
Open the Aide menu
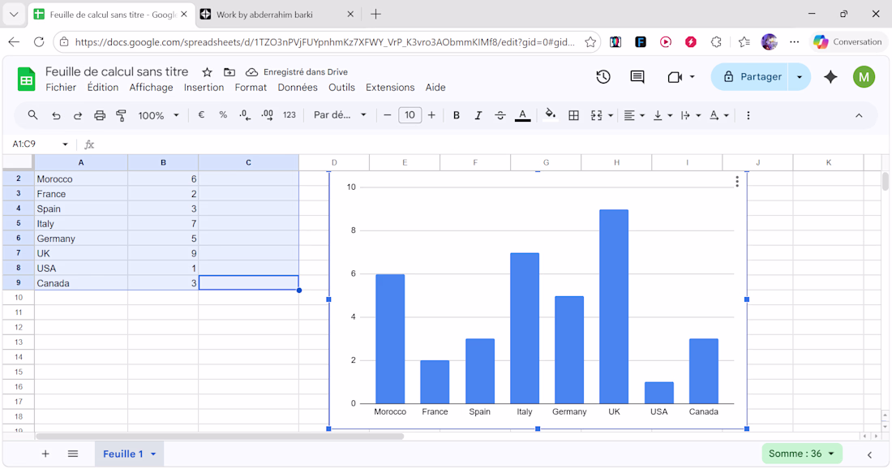point(435,87)
